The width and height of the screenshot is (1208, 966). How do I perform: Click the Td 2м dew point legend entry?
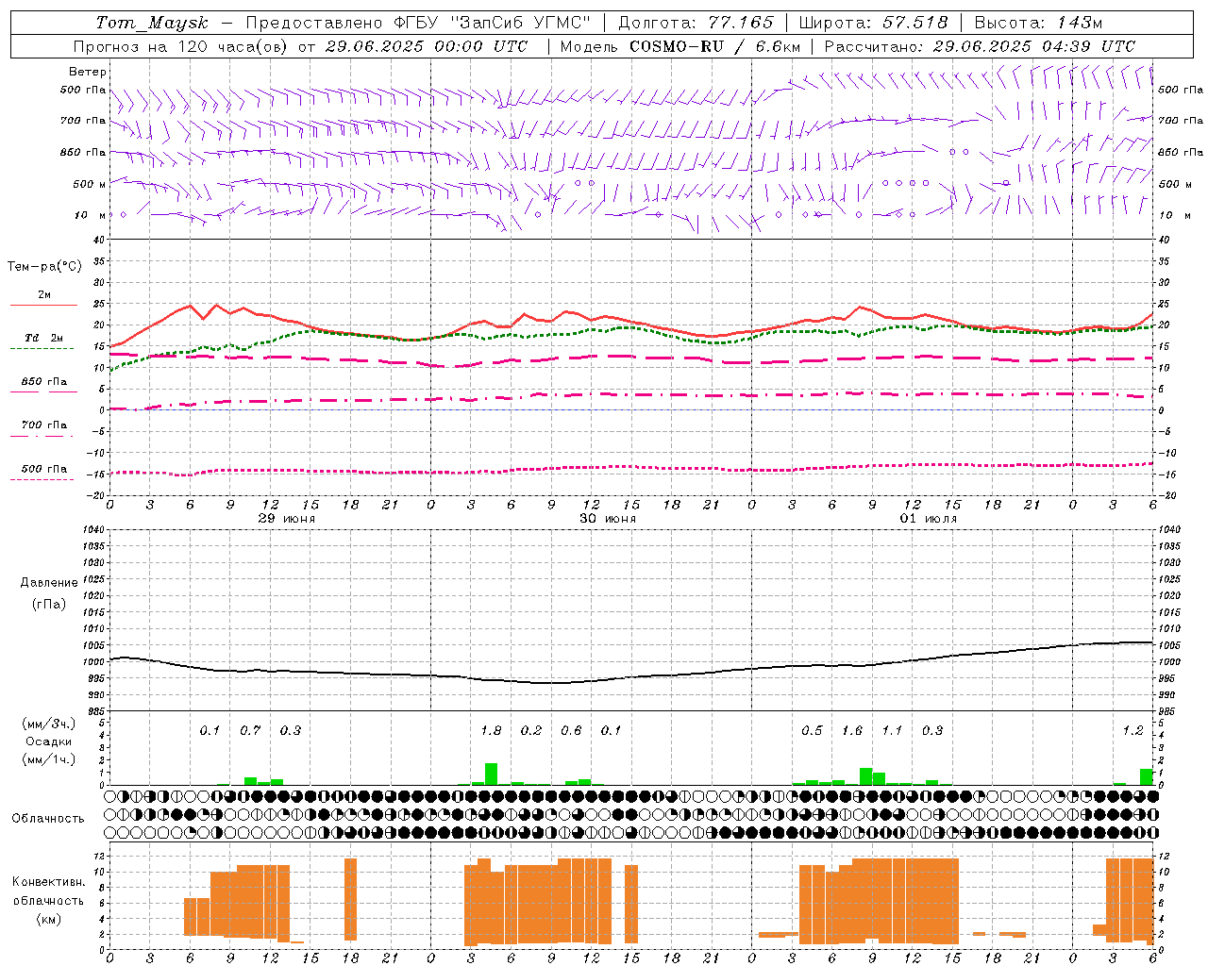coord(43,338)
